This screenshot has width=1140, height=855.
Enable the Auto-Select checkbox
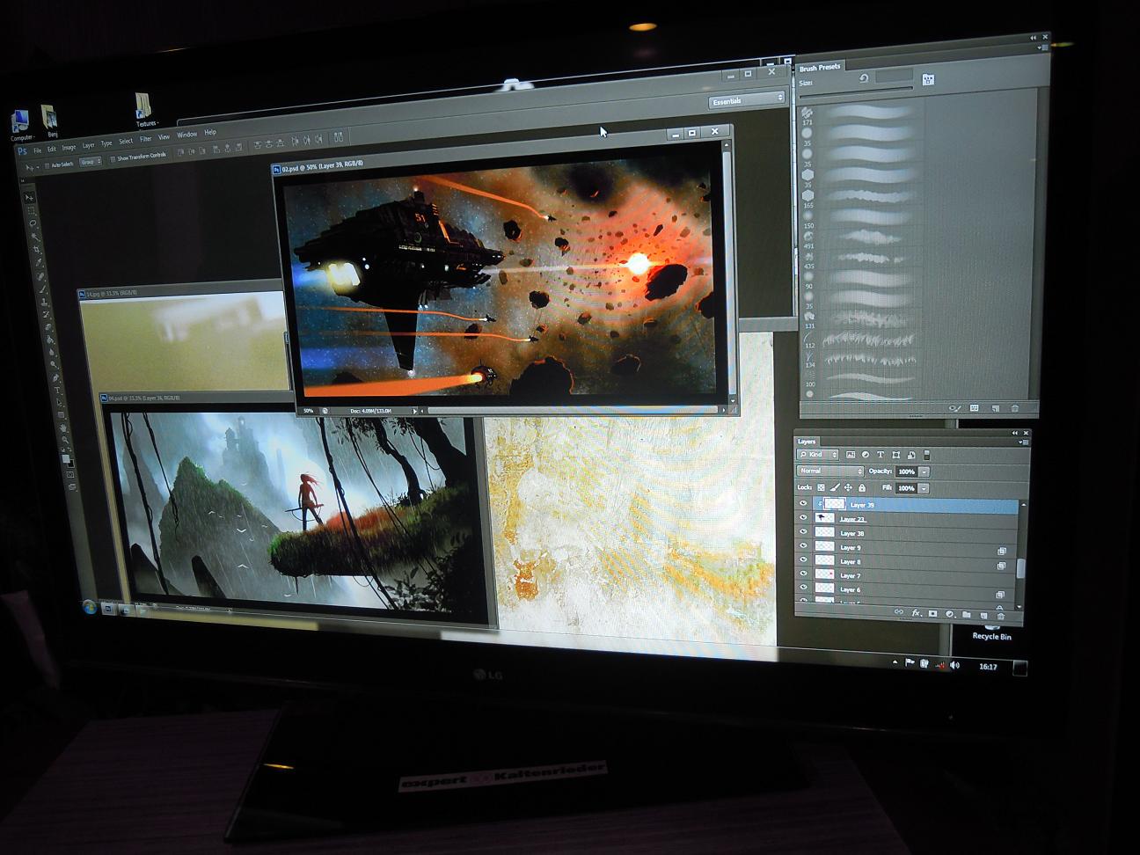tap(45, 164)
